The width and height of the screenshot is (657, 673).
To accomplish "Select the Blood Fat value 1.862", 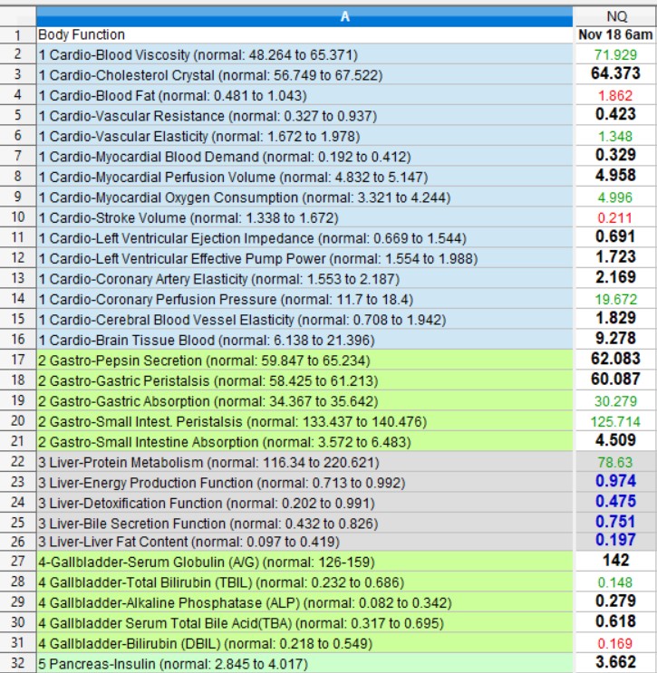I will 615,94.
